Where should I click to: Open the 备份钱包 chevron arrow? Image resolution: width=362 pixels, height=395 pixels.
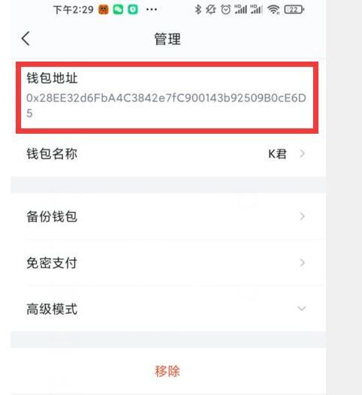[x=303, y=216]
